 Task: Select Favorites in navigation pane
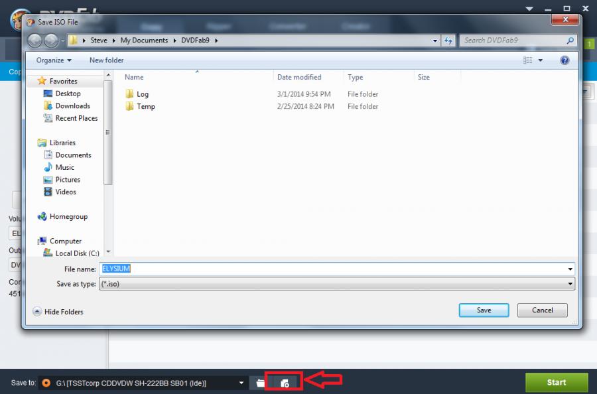(63, 81)
